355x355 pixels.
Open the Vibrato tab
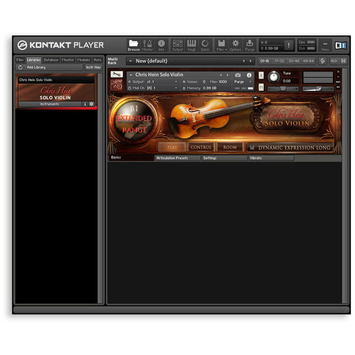click(x=271, y=158)
